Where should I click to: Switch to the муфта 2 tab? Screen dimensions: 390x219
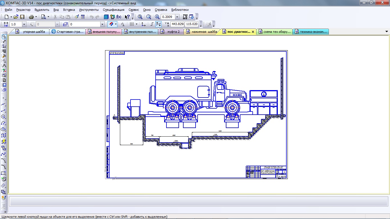(x=170, y=32)
